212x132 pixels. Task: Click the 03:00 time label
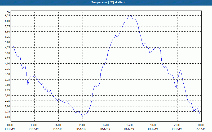(x=34, y=125)
